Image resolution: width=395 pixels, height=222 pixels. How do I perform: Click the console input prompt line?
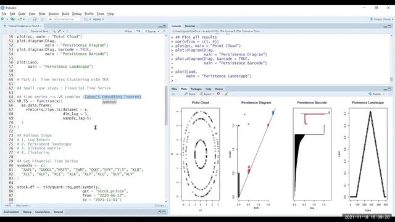[x=280, y=80]
